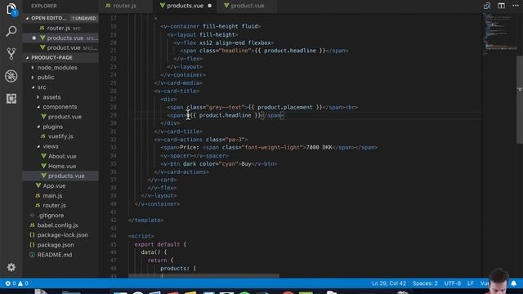Place cursor on the export default line
Screen dimensions: 523x294
click(x=160, y=244)
